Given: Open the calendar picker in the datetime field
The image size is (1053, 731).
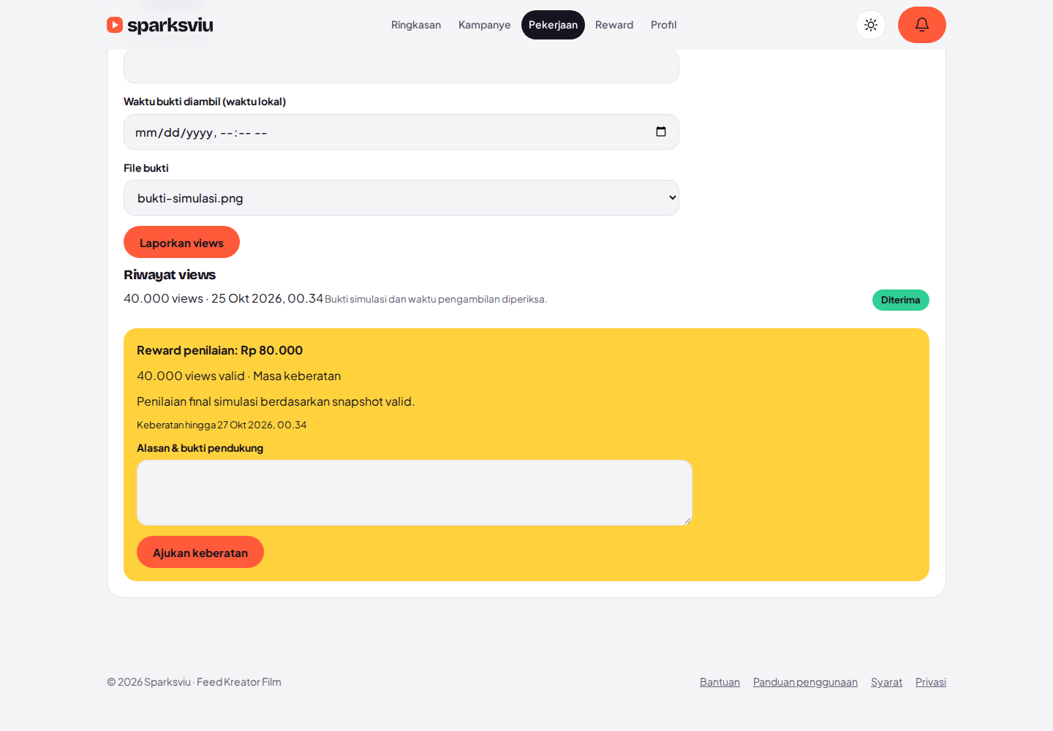Looking at the screenshot, I should click(x=661, y=132).
